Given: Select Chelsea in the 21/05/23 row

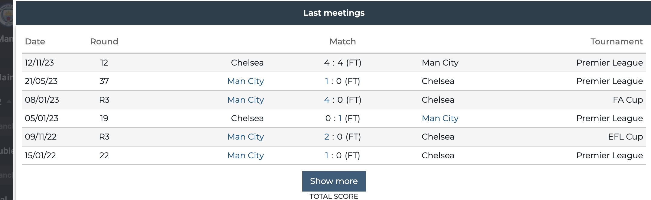Looking at the screenshot, I should [x=438, y=81].
